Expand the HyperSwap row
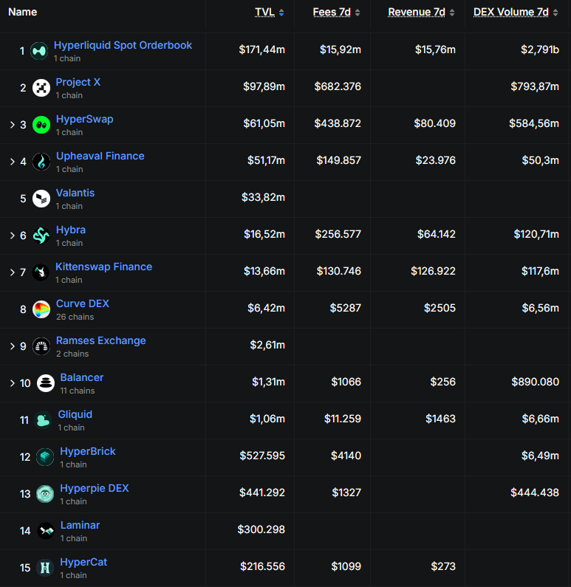The height and width of the screenshot is (587, 571). [12, 125]
